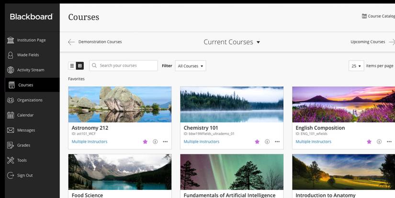The image size is (395, 198).
Task: Open Calendar from sidebar
Action: 25,115
